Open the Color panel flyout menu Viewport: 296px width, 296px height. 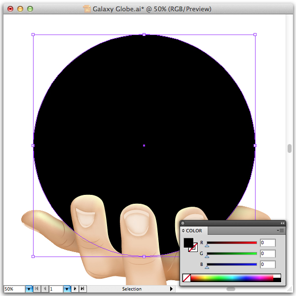(x=280, y=231)
